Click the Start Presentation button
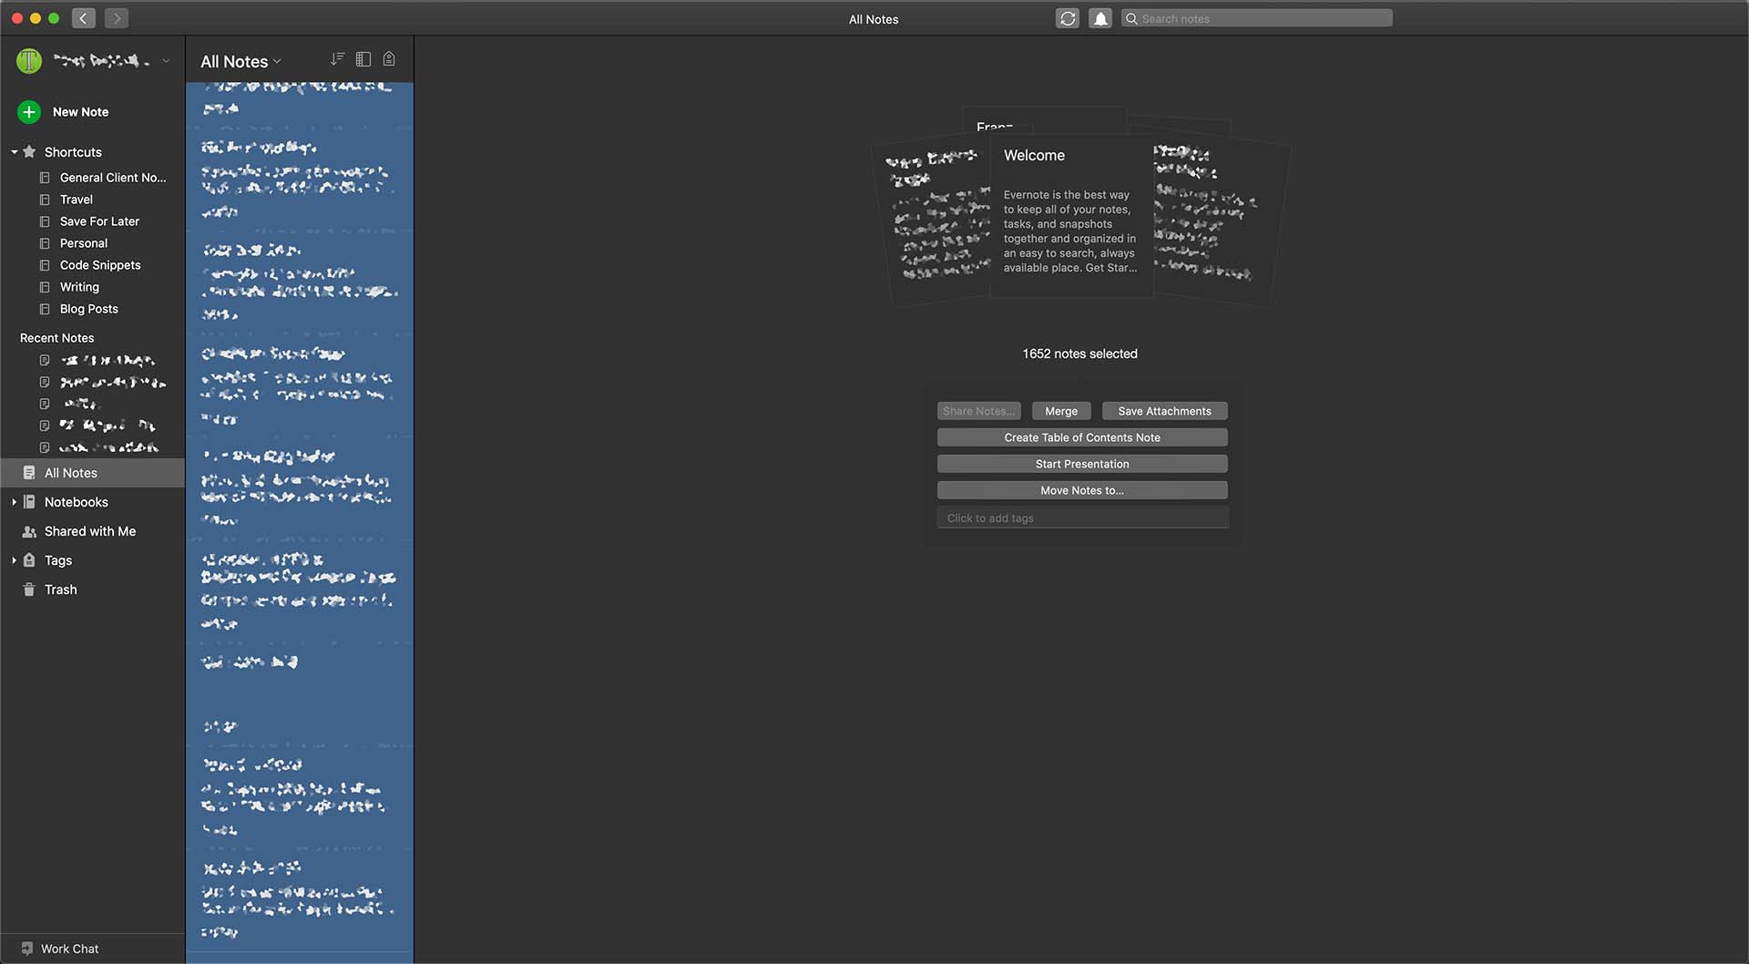 click(x=1082, y=464)
